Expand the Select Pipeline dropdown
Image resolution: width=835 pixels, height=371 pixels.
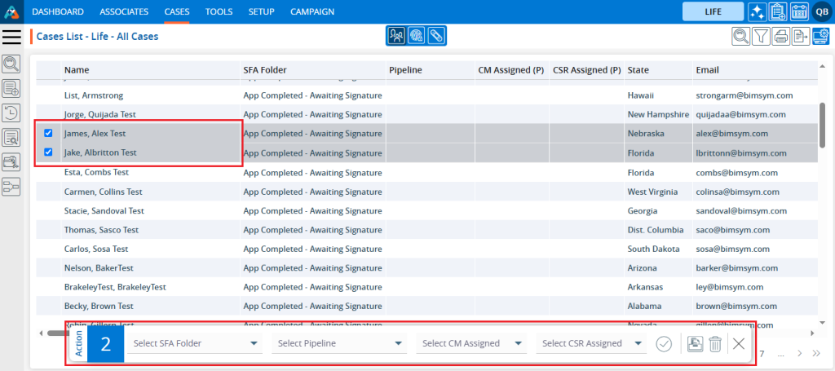(x=340, y=343)
